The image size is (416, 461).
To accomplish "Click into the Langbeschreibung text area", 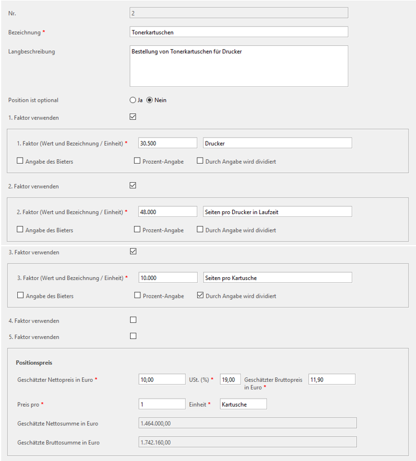I will (x=239, y=66).
